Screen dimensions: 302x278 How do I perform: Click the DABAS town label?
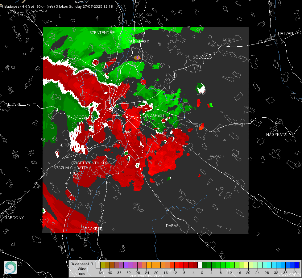pos(172,225)
